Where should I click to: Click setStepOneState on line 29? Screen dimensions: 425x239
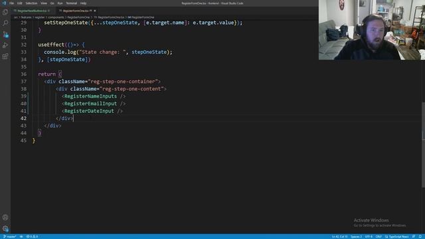tap(66, 23)
